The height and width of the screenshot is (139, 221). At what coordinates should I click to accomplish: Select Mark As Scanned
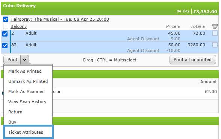(x=26, y=92)
